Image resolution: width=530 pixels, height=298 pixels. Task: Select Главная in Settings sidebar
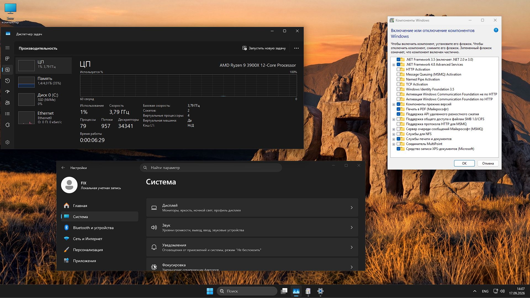[99, 206]
